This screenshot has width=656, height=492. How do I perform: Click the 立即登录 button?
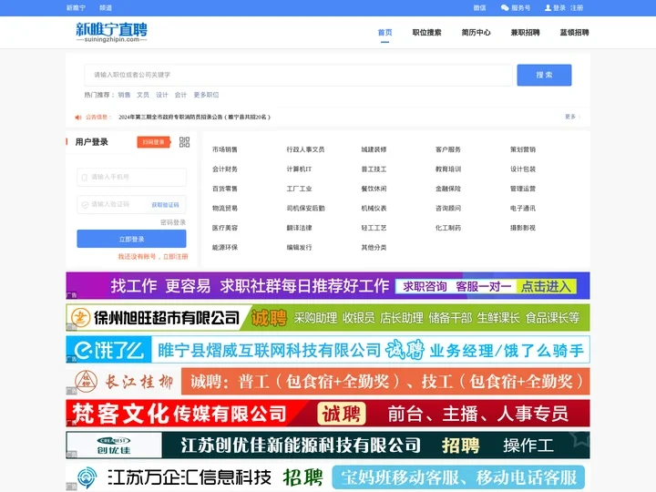tap(131, 239)
